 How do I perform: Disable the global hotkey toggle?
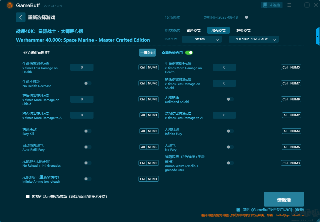(189, 53)
